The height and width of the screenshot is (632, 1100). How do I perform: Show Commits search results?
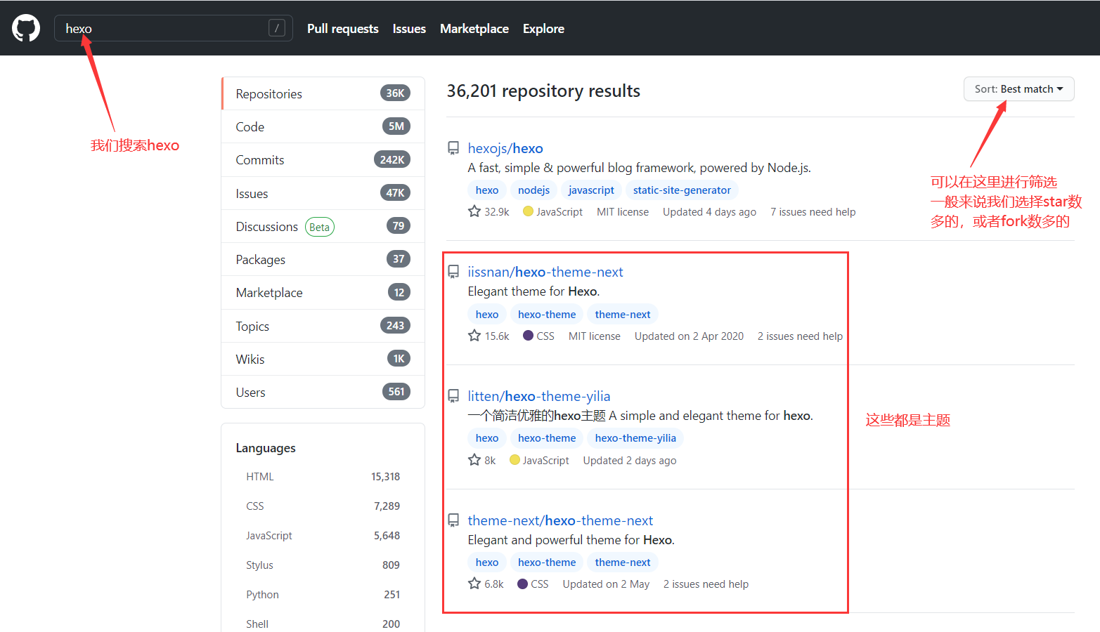click(x=323, y=160)
